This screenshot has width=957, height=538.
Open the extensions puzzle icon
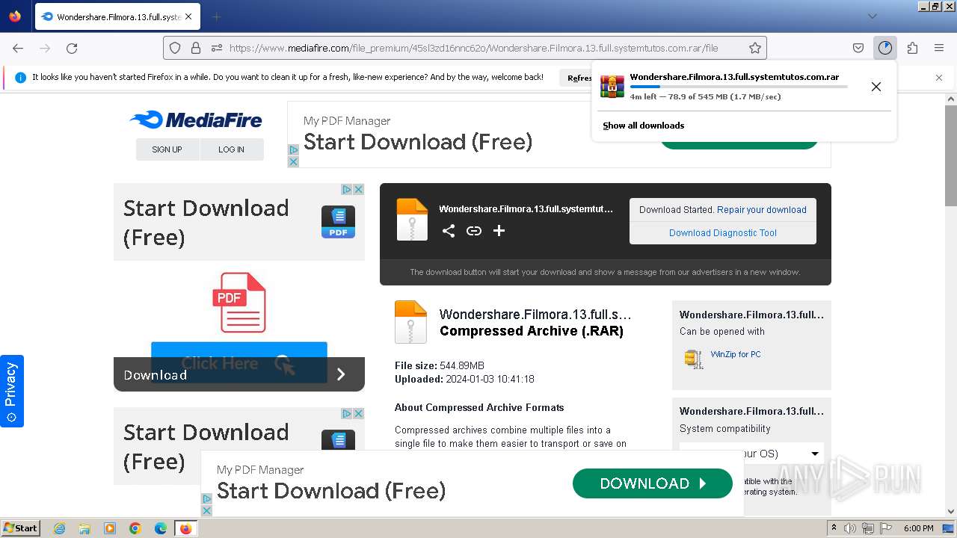pos(912,48)
